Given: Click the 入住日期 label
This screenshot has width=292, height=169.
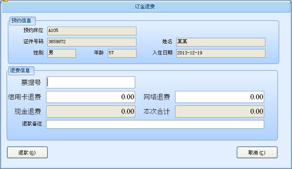Looking at the screenshot, I should click(x=162, y=53).
